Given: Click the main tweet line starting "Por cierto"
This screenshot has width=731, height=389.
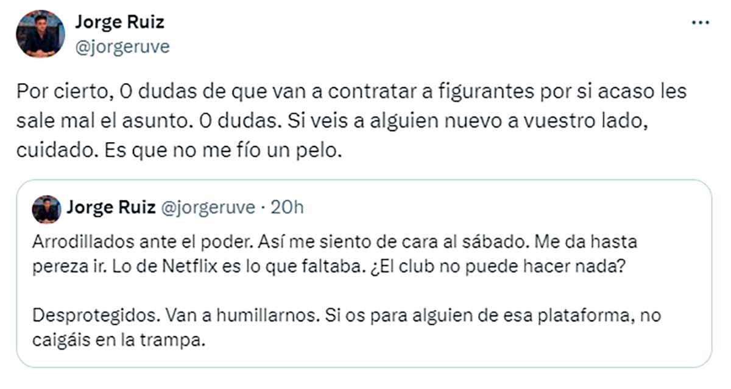Looking at the screenshot, I should pos(351,93).
